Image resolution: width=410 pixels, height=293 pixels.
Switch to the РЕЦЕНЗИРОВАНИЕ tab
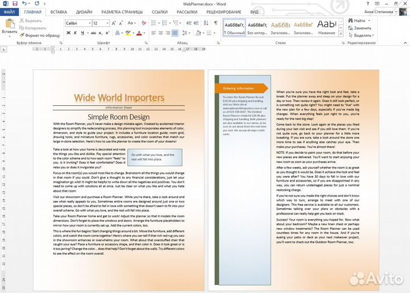tap(224, 12)
